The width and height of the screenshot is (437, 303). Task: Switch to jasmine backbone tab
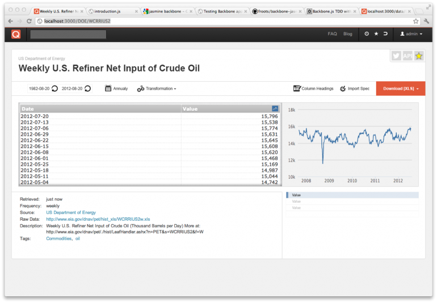(x=167, y=11)
